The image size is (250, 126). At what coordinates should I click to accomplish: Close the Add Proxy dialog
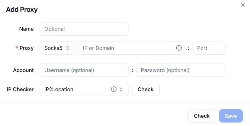[x=243, y=5]
